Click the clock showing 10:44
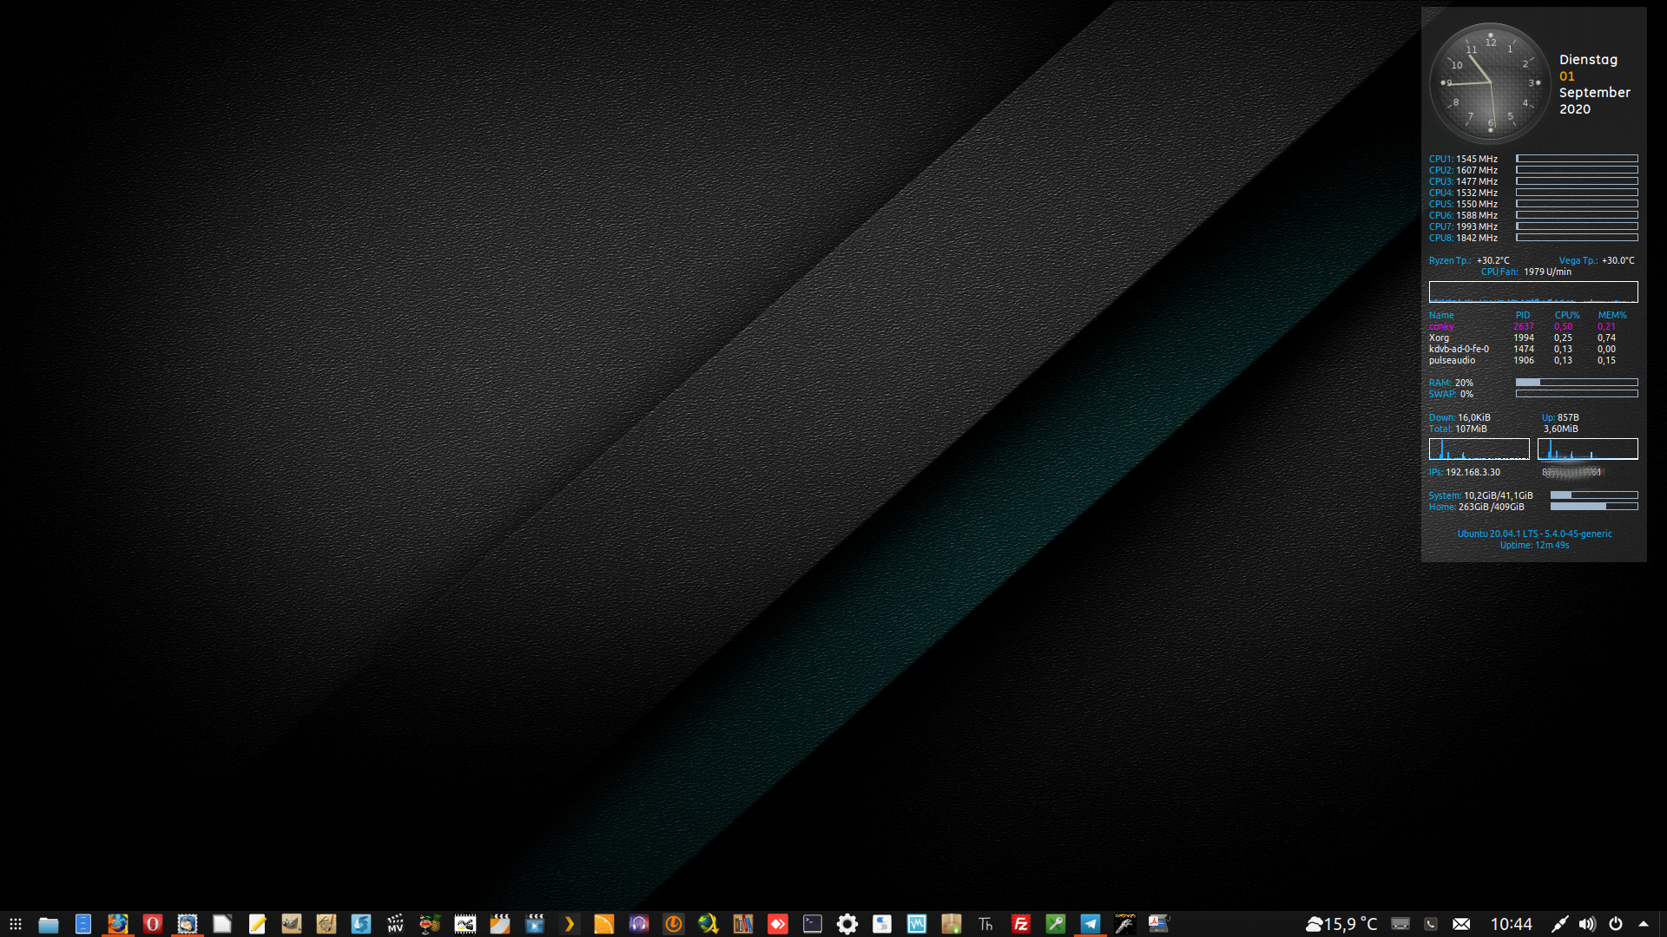The width and height of the screenshot is (1667, 937). [x=1511, y=924]
